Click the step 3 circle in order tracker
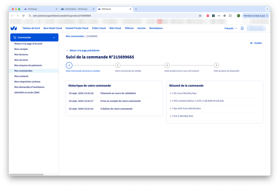Screen dimensions: 280x188 [x=167, y=65]
